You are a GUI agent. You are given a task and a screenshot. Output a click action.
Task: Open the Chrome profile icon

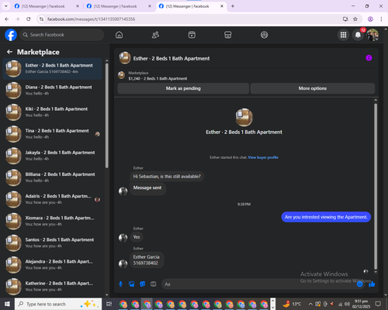point(370,19)
